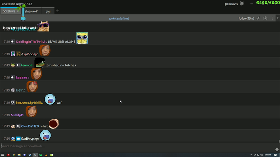Click the first badge beside SadPeypey

[x=13, y=139]
